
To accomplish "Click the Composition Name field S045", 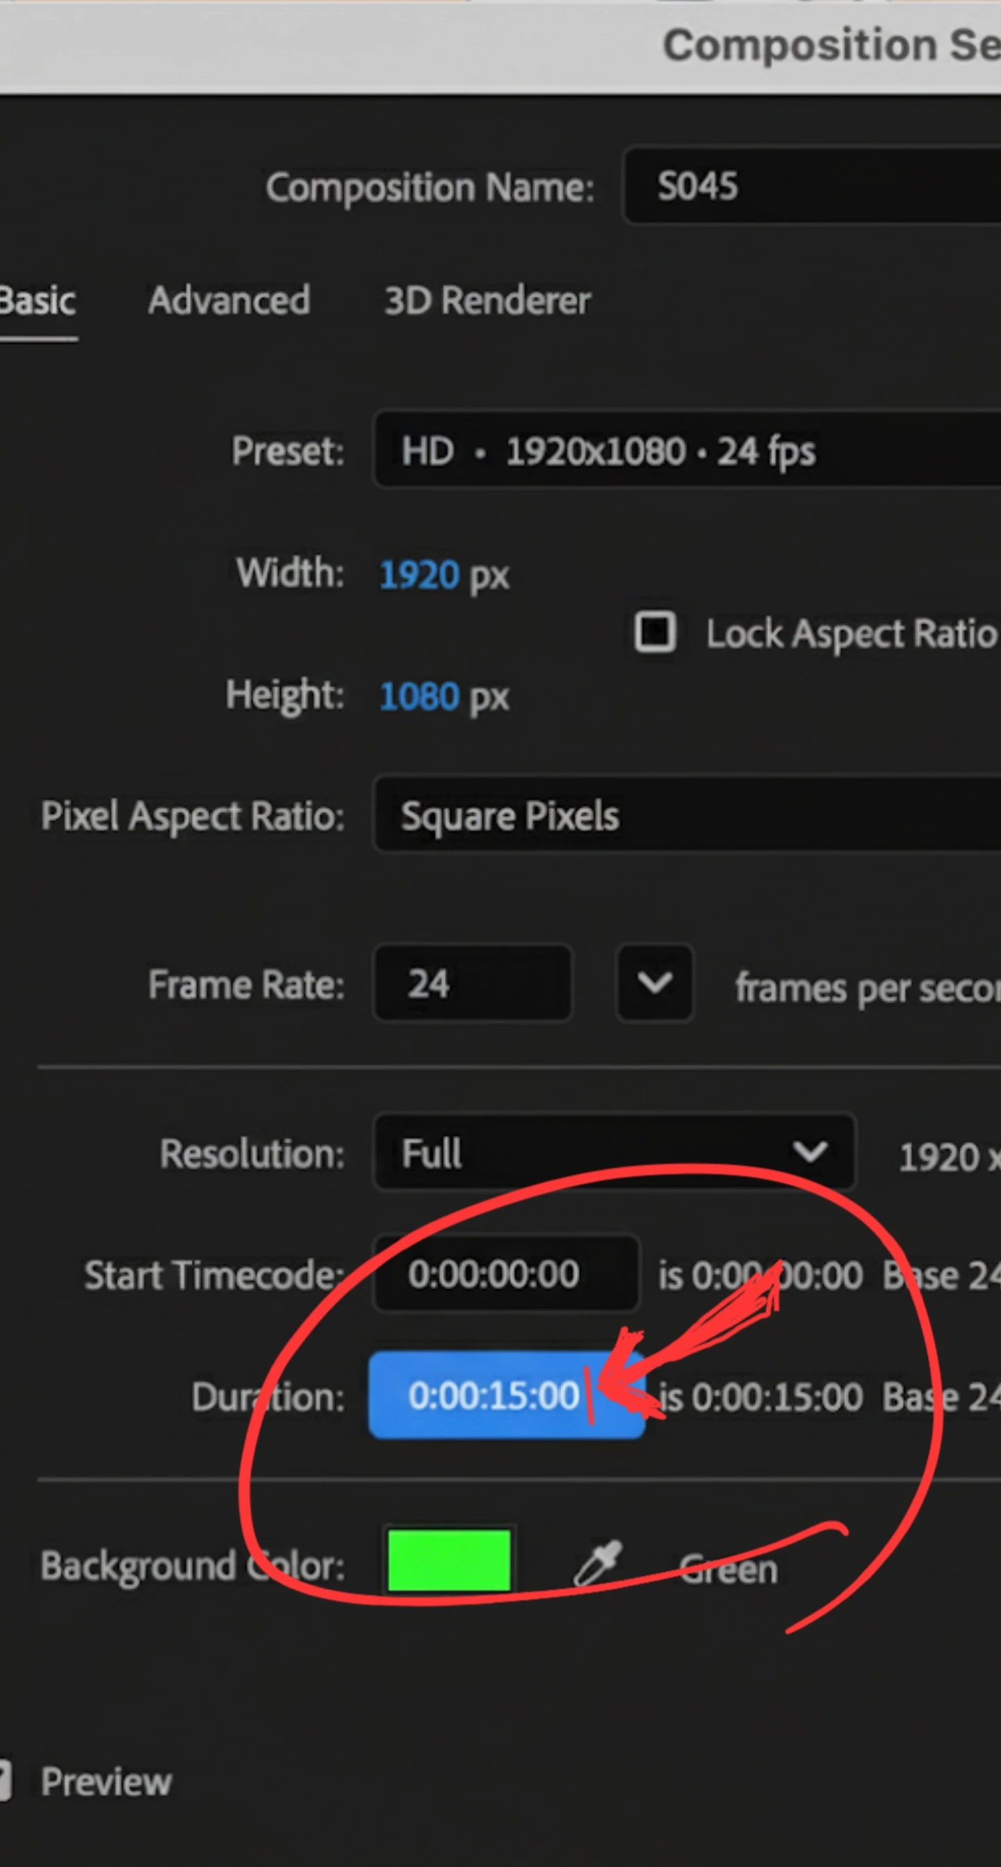I will point(811,186).
